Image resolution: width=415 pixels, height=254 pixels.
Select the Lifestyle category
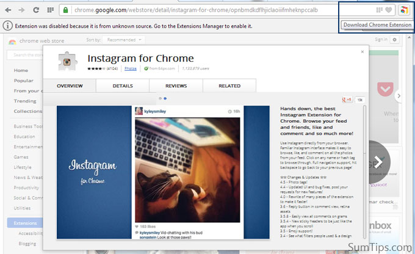[x=23, y=167]
